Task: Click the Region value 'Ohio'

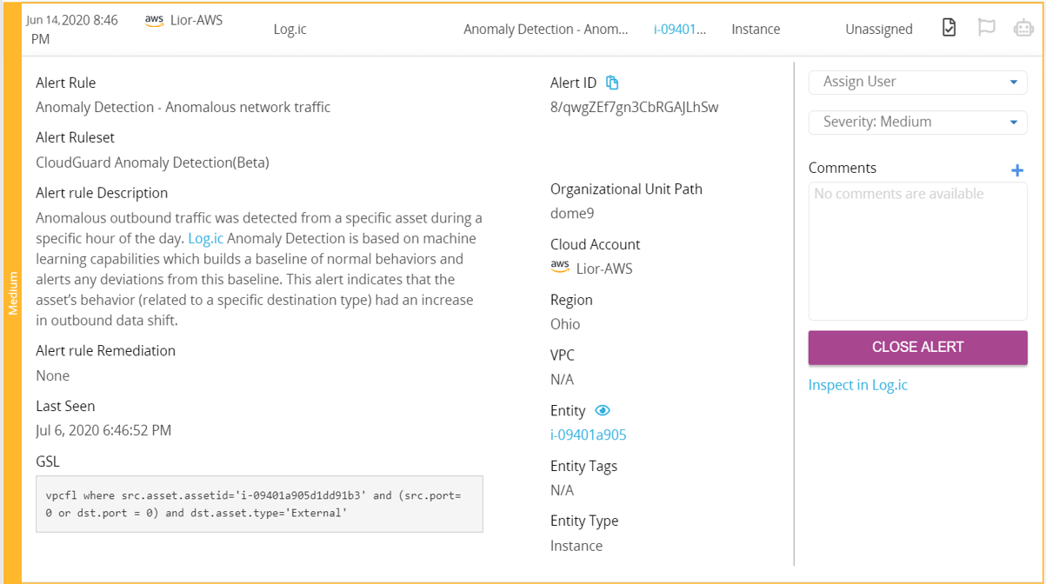Action: tap(565, 324)
